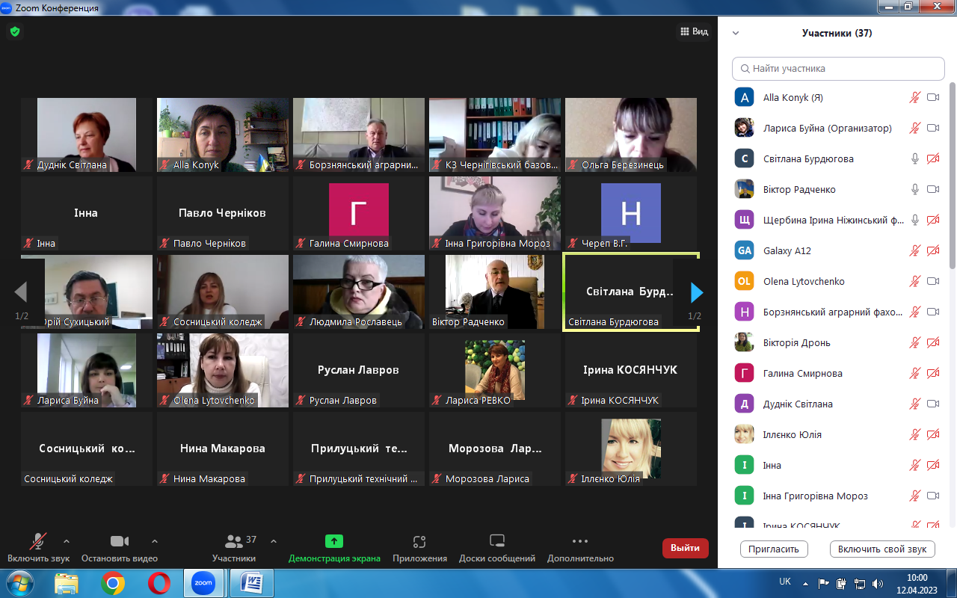This screenshot has height=598, width=957.
Task: Click the green encryption shield icon
Action: (14, 31)
